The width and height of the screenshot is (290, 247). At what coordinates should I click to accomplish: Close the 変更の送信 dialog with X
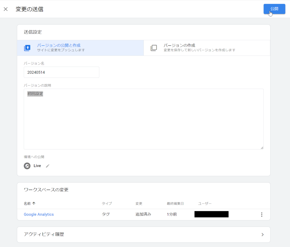pyautogui.click(x=6, y=9)
